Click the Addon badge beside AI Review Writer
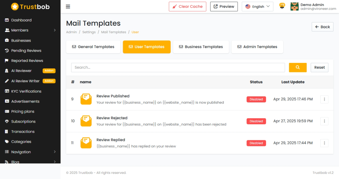Viewport: 339px width, 179px height. pos(49,81)
